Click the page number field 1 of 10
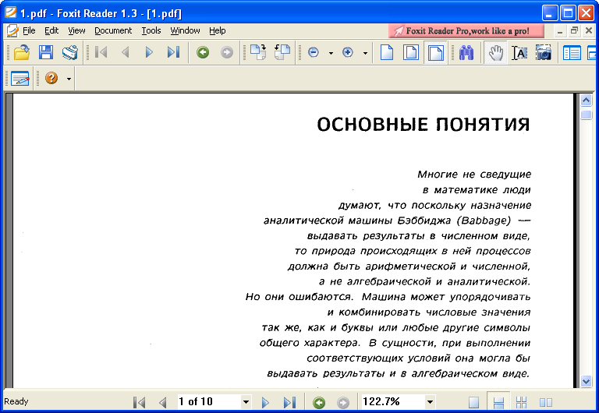This screenshot has width=599, height=413. tap(208, 401)
